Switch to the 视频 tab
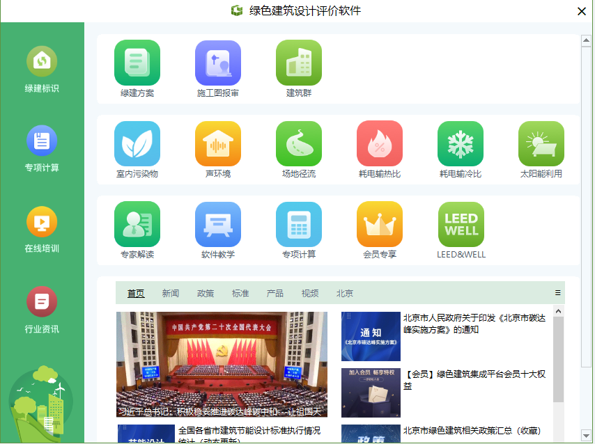 pyautogui.click(x=309, y=293)
